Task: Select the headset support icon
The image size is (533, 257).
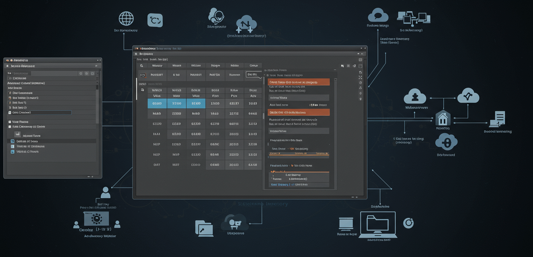Action: [216, 16]
